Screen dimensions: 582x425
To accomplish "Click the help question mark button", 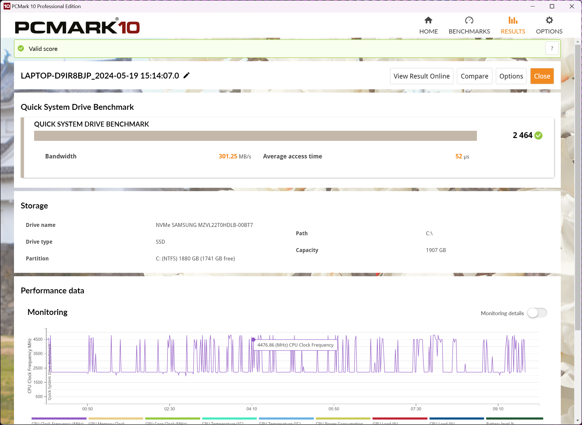I will (552, 49).
